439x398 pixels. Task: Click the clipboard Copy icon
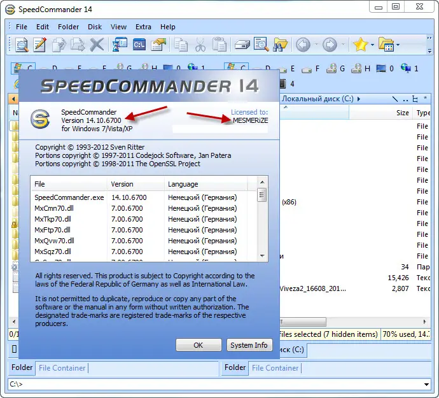[x=181, y=45]
